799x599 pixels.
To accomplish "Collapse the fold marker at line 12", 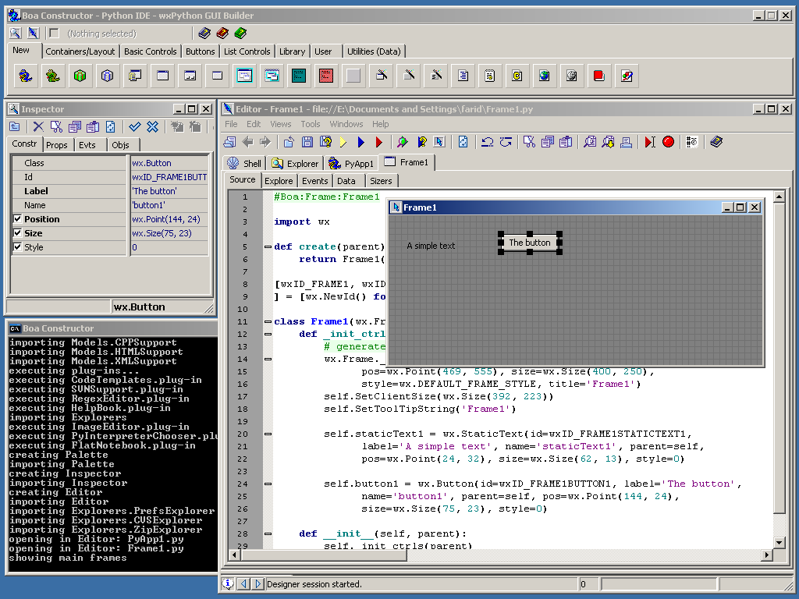I will coord(268,334).
